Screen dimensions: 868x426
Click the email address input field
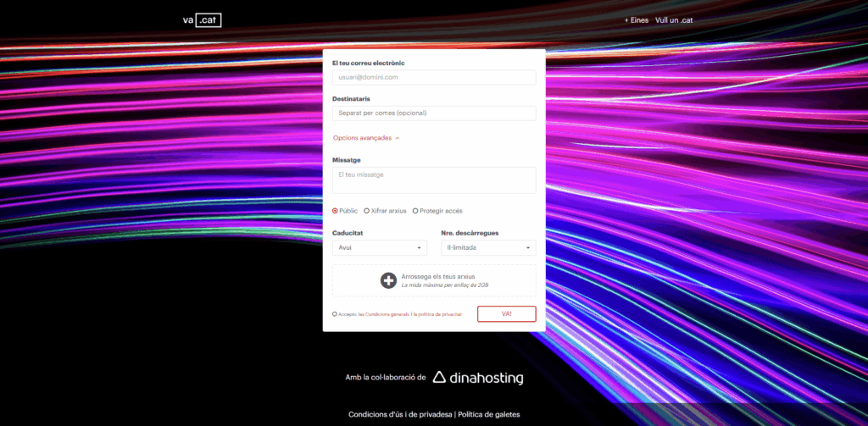[x=434, y=77]
